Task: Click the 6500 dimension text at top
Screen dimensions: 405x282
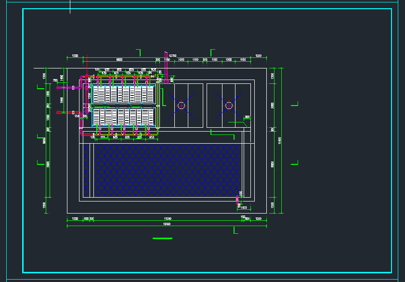Action: click(119, 60)
